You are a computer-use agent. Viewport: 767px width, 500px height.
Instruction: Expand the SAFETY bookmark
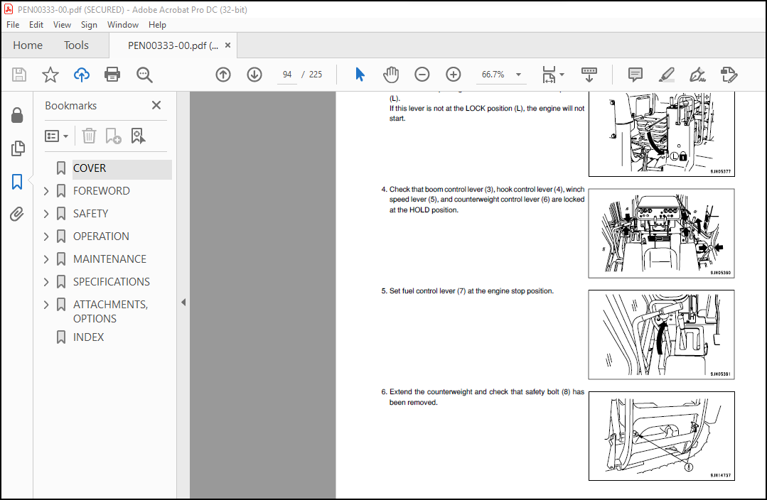46,214
